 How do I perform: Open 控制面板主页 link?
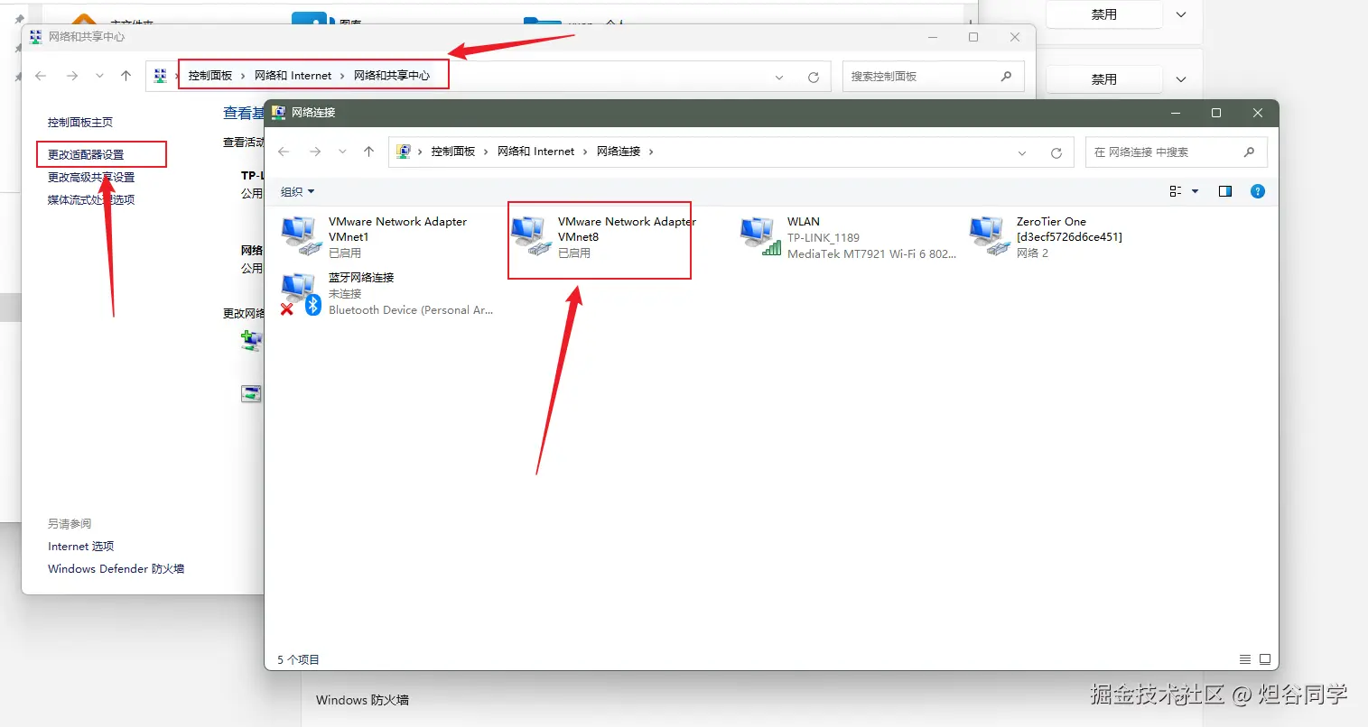point(80,122)
